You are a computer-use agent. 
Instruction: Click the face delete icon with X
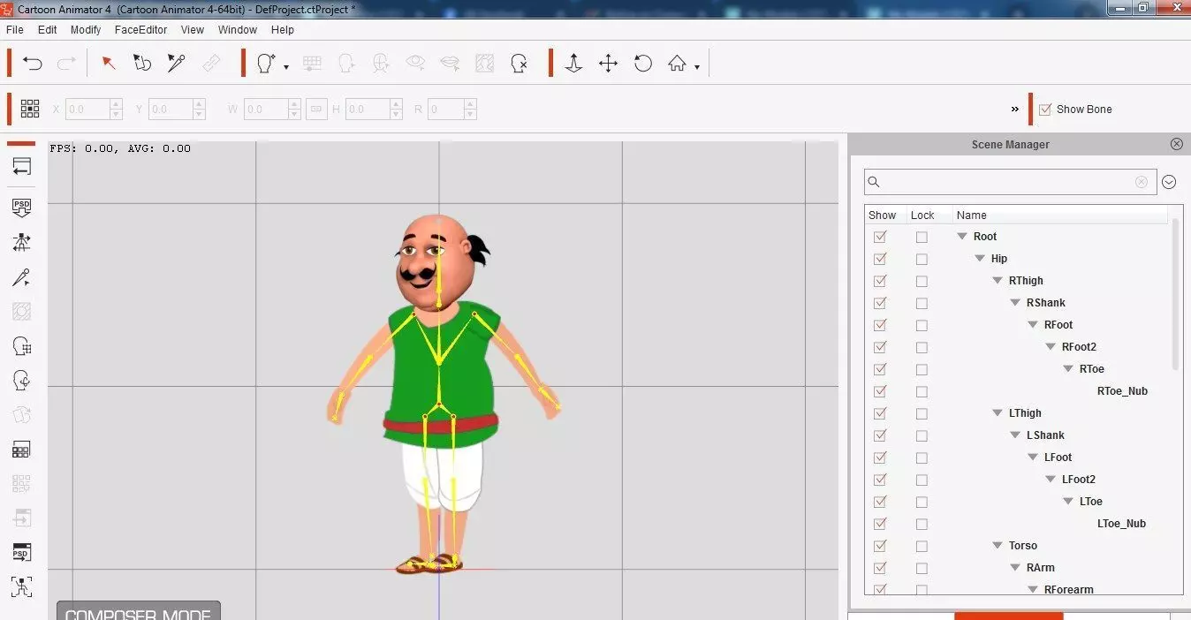[520, 64]
